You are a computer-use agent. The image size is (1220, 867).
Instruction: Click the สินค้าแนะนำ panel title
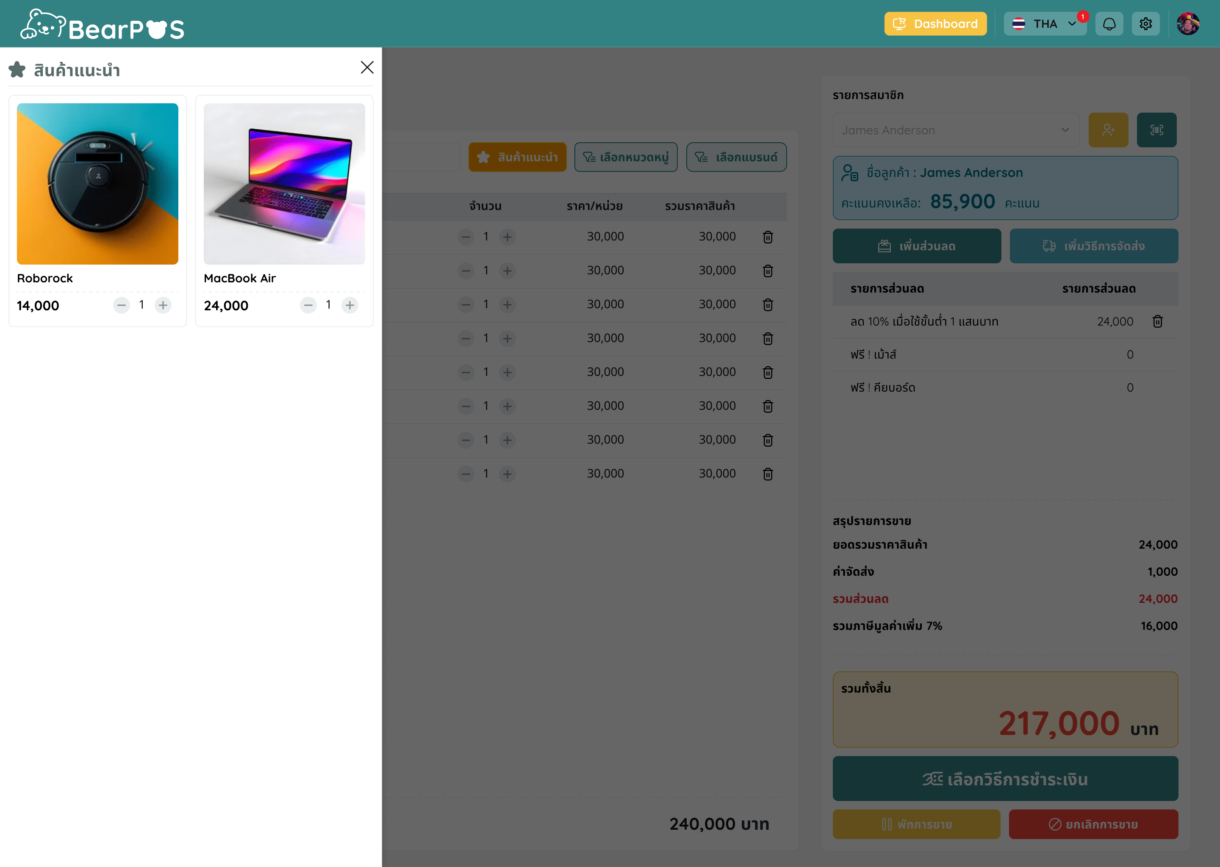pos(77,70)
